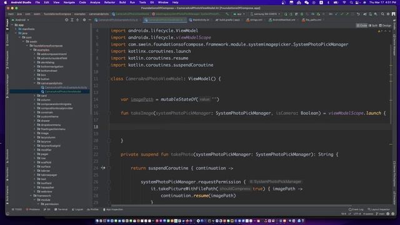
Task: Open the samsung device selector dropdown
Action: [x=265, y=14]
